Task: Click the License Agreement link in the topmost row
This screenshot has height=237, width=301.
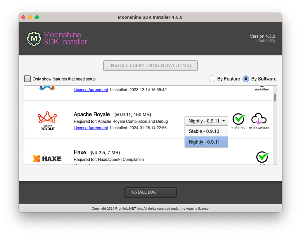Action: coord(90,89)
